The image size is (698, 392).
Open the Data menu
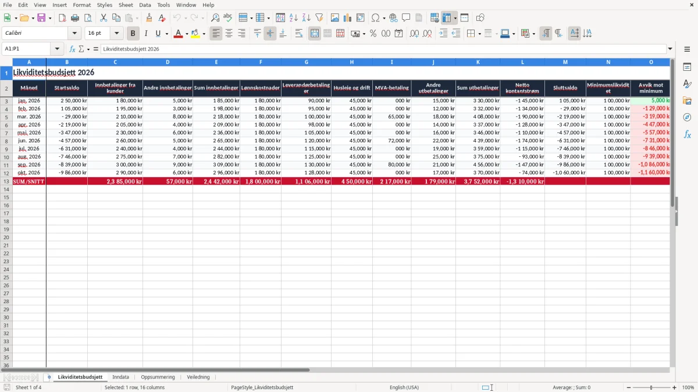(x=145, y=5)
